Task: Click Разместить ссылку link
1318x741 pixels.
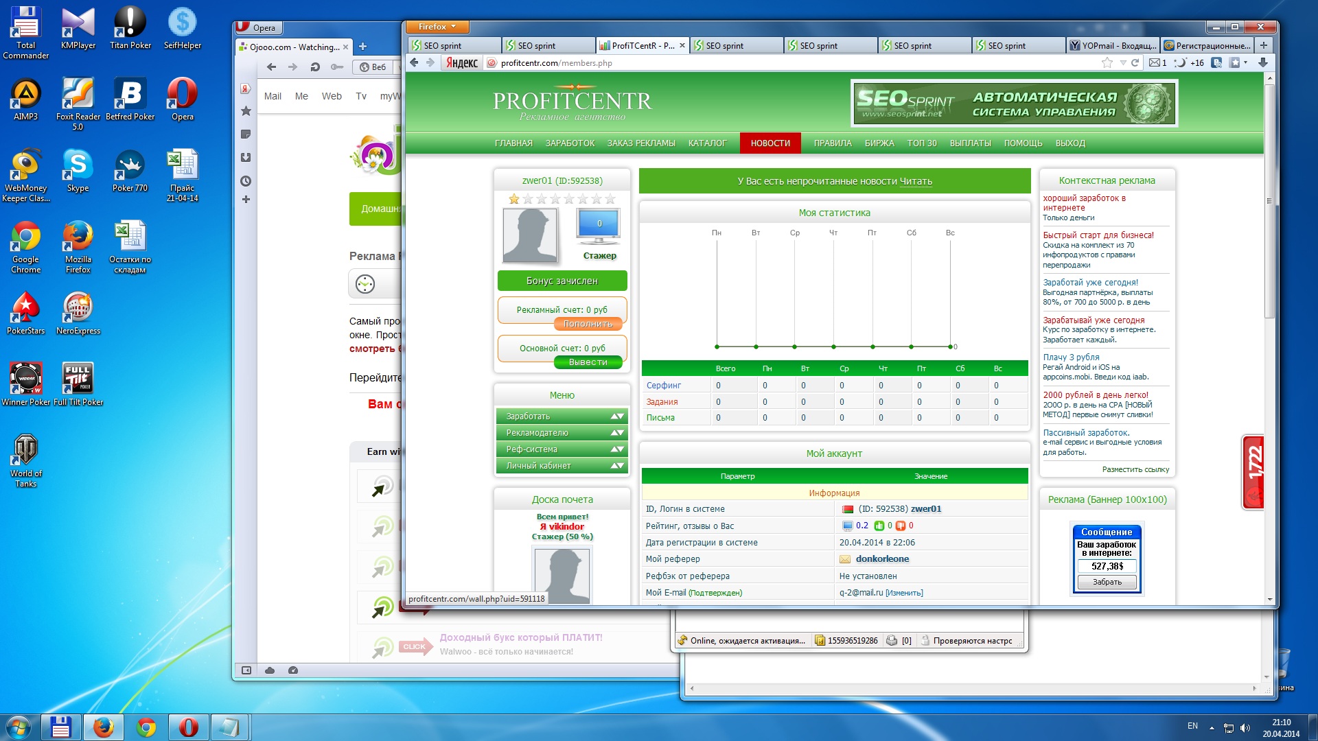Action: pyautogui.click(x=1135, y=469)
